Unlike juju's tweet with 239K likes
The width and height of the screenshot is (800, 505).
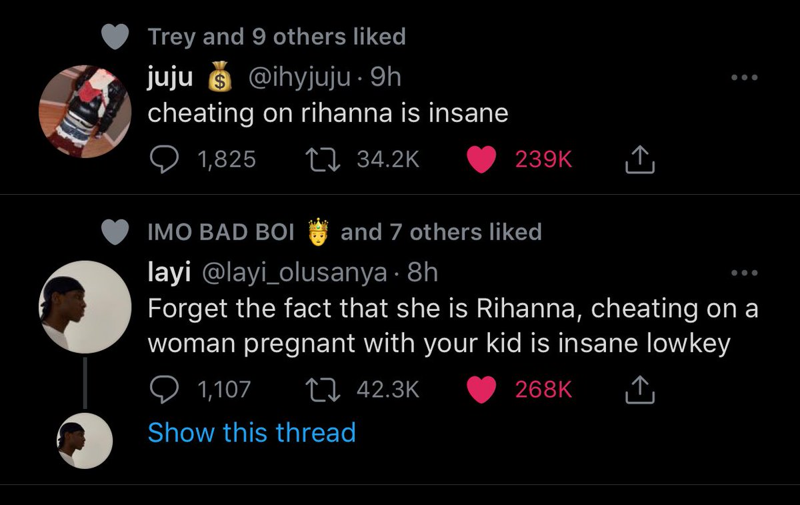481,159
